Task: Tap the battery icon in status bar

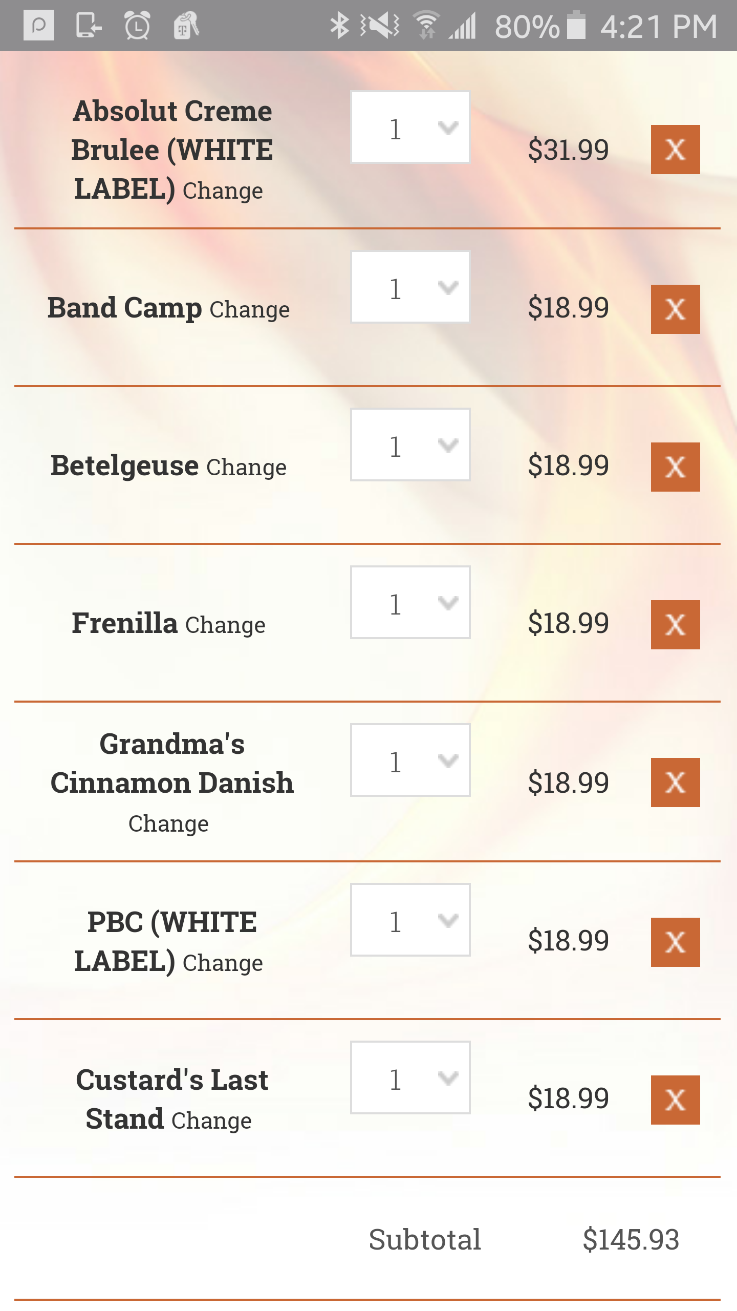Action: (x=576, y=26)
